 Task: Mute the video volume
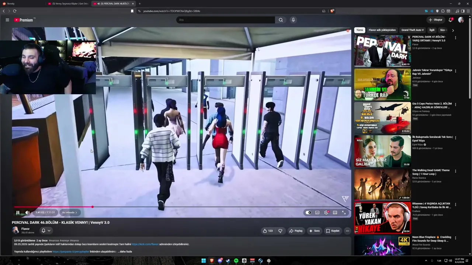pos(27,212)
